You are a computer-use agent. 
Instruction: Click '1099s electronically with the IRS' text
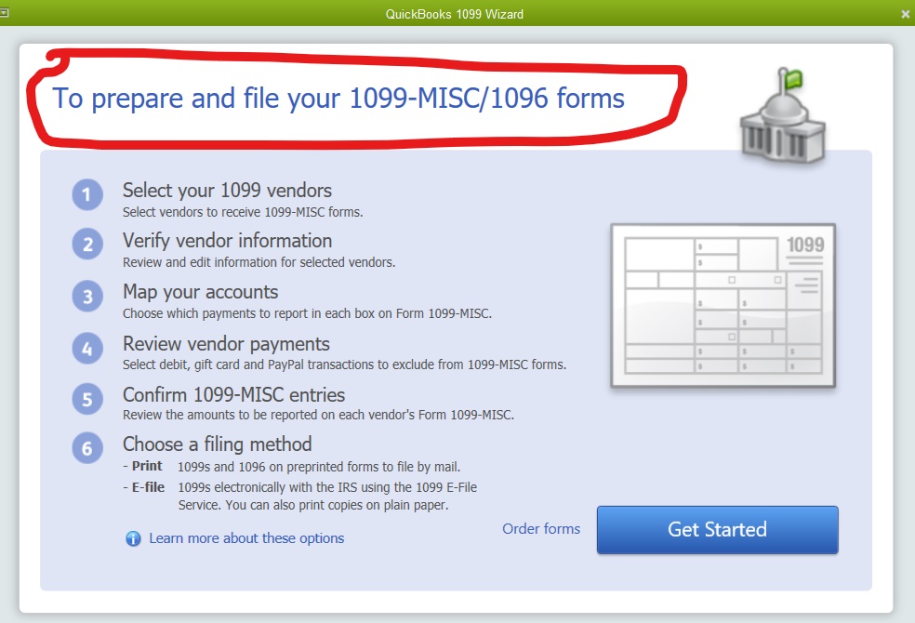[327, 496]
